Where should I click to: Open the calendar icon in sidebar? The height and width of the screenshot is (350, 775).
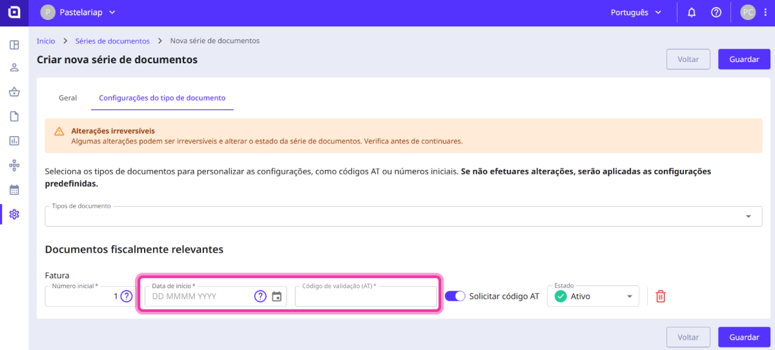tap(14, 190)
